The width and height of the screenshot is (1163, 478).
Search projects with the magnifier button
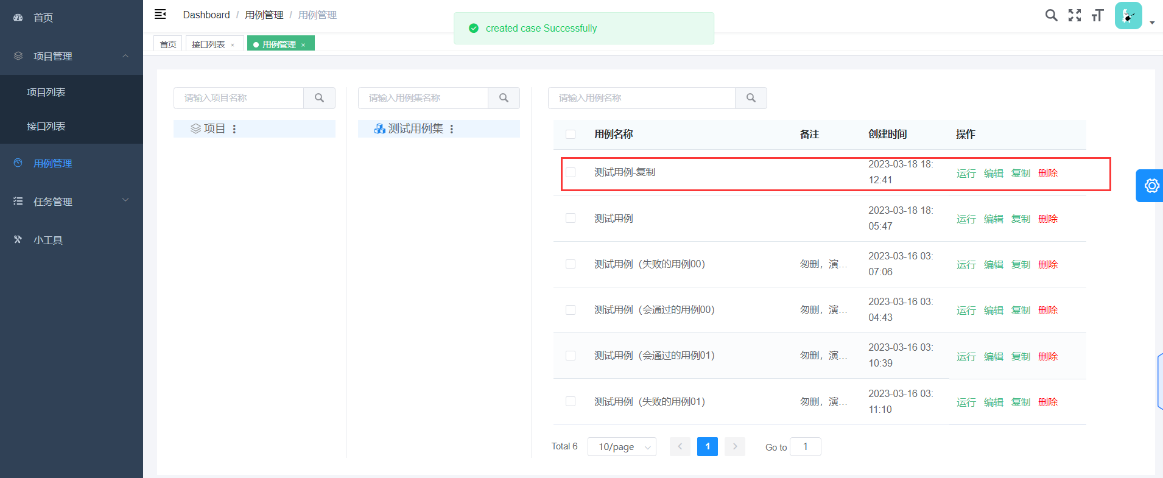(319, 98)
